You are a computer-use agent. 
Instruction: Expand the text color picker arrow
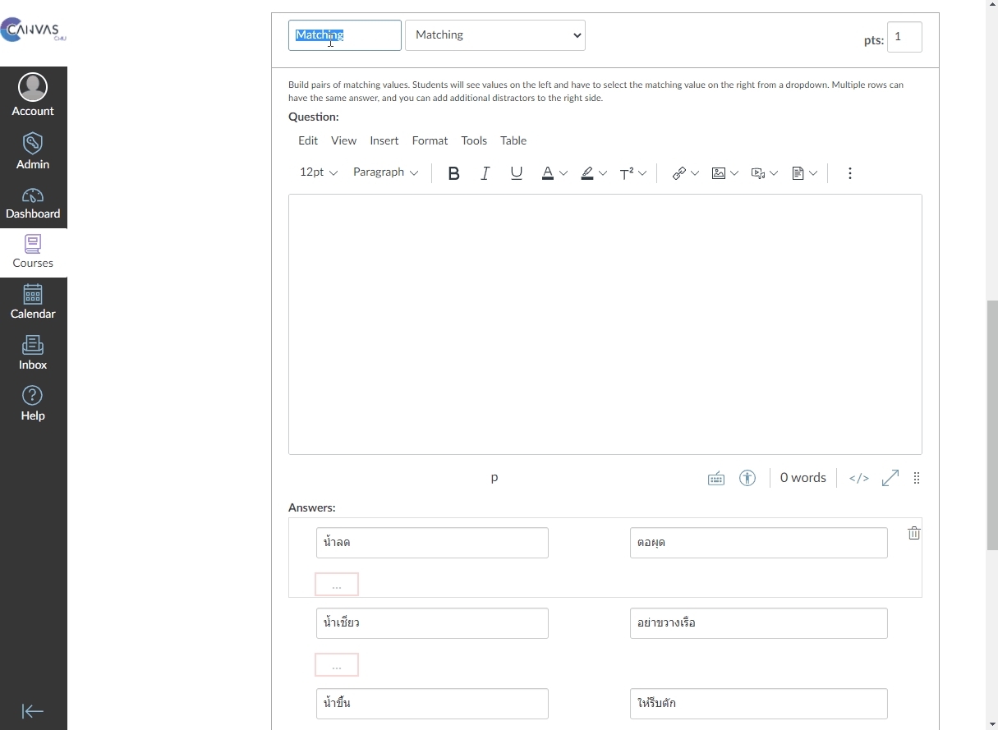(x=563, y=173)
